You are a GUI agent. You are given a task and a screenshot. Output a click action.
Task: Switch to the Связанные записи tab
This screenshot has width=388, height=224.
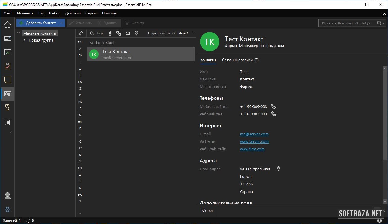point(240,60)
